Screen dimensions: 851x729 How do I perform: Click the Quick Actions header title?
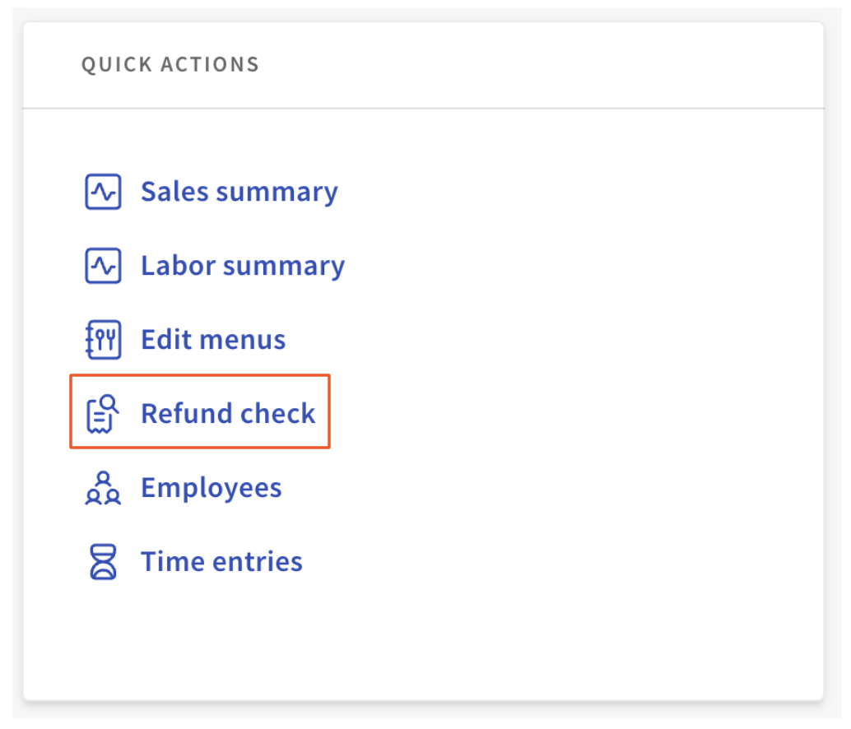(170, 64)
